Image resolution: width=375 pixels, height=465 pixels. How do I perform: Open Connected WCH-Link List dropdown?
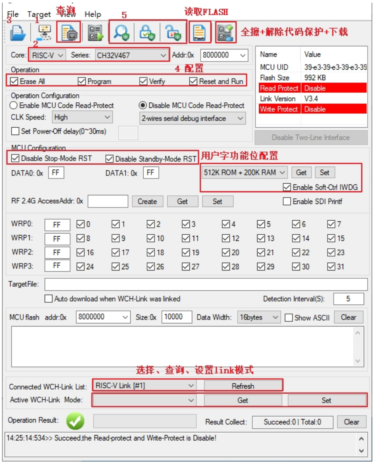point(144,386)
